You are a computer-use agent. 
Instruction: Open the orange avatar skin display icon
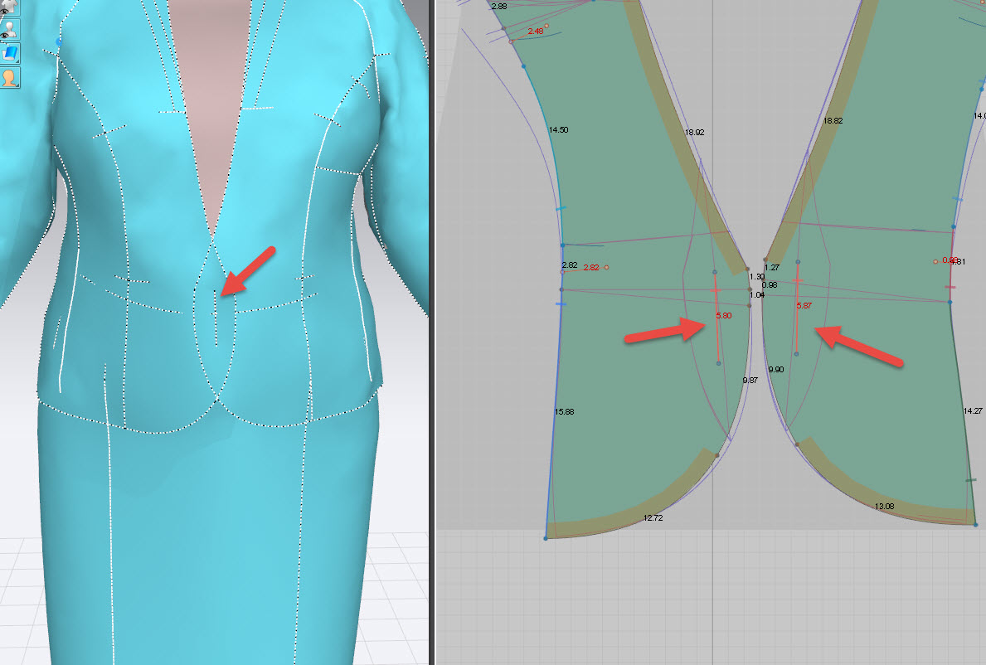[x=9, y=77]
